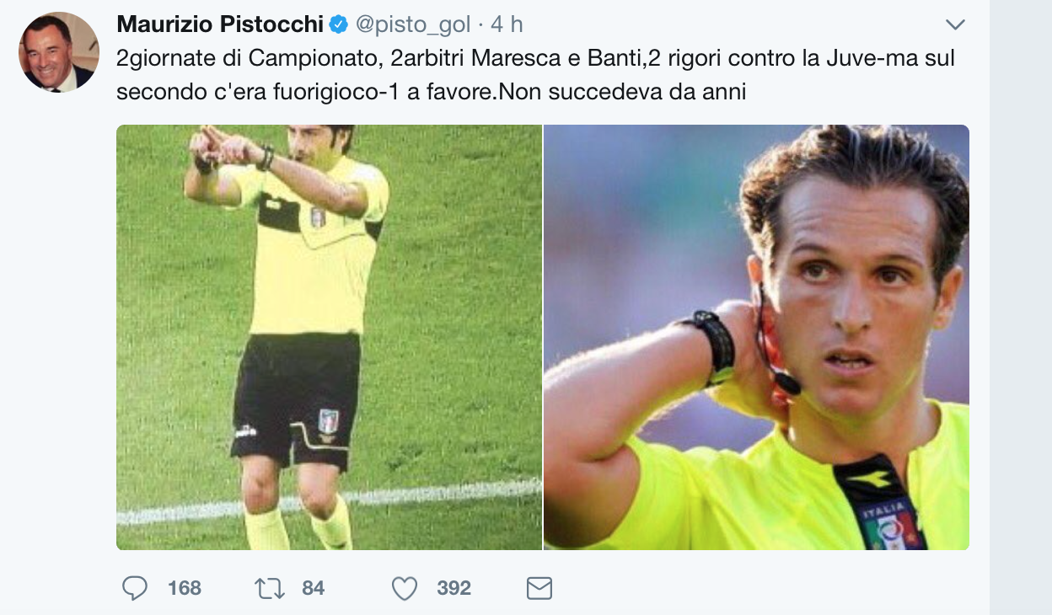View left photo of referee pointing
1052x615 pixels.
(x=329, y=337)
